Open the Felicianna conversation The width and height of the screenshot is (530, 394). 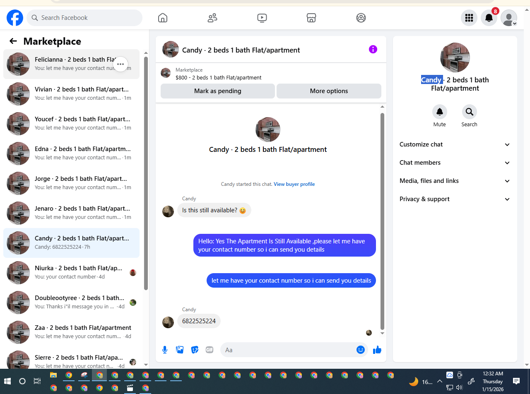point(71,64)
